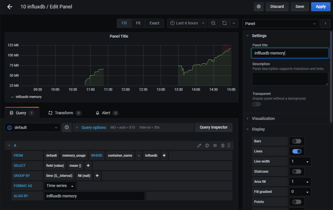Select Fill view mode
Image resolution: width=333 pixels, height=210 pixels.
point(124,23)
